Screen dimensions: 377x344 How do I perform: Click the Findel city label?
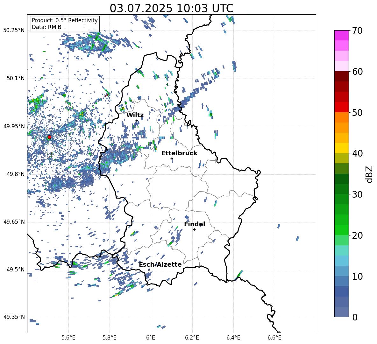195,224
